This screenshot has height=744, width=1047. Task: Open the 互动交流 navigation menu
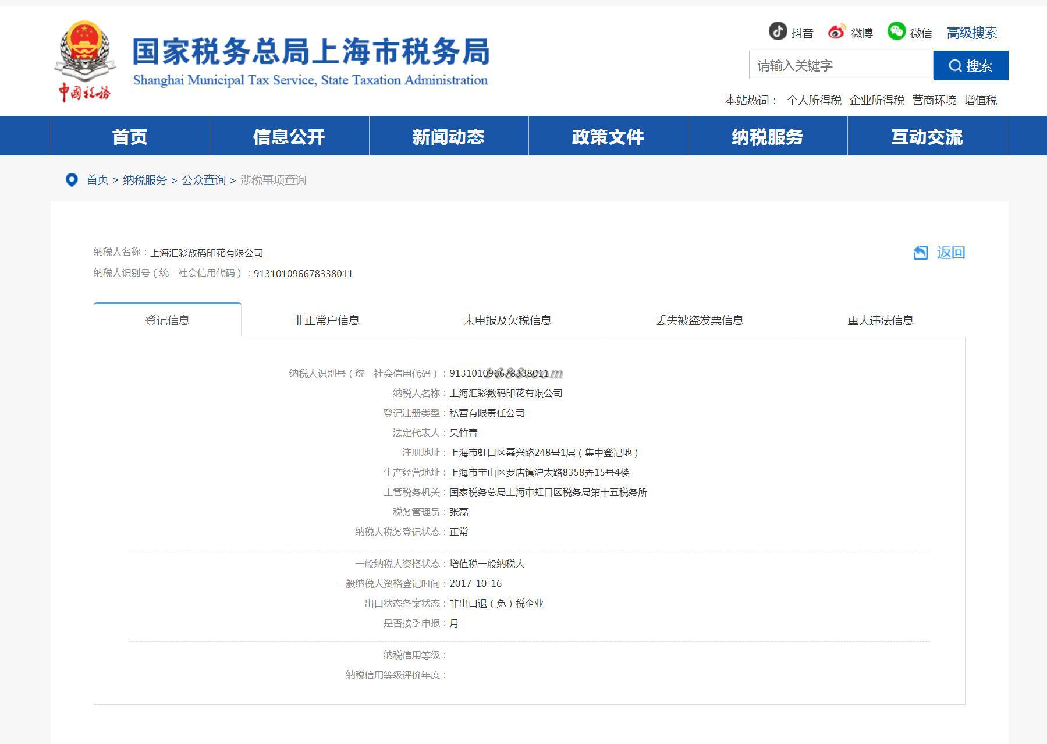point(927,136)
